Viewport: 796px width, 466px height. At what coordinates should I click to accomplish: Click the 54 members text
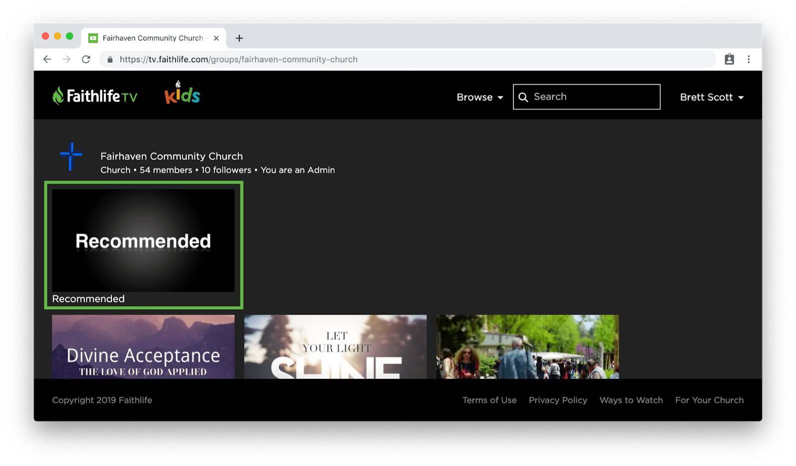point(166,170)
